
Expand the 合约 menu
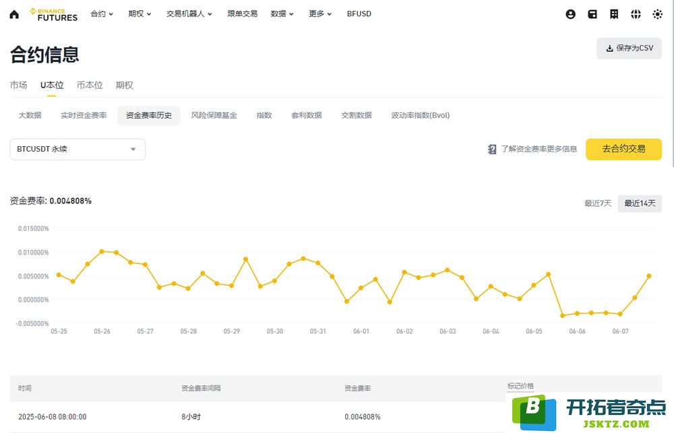(x=102, y=13)
